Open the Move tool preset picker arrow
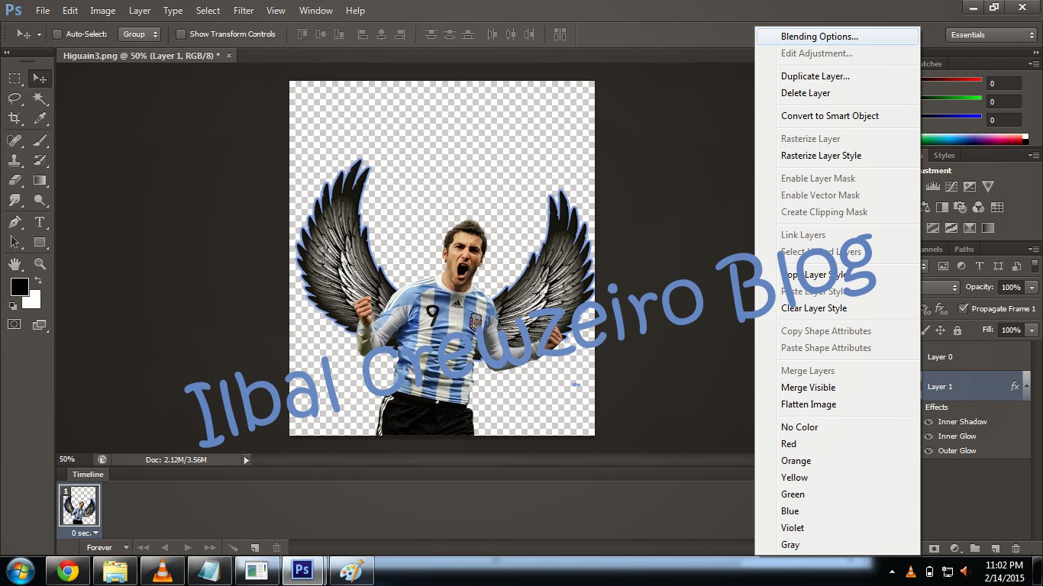The height and width of the screenshot is (586, 1043). 39,35
